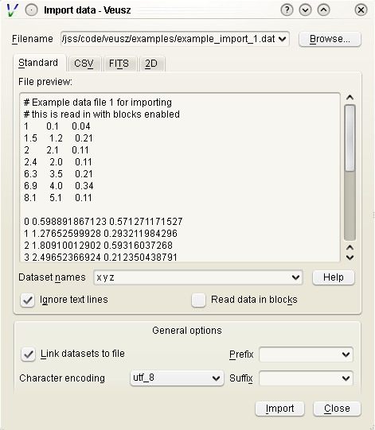Toggle the Ignore text lines checkbox
Viewport: 375px width, 430px height.
point(28,300)
